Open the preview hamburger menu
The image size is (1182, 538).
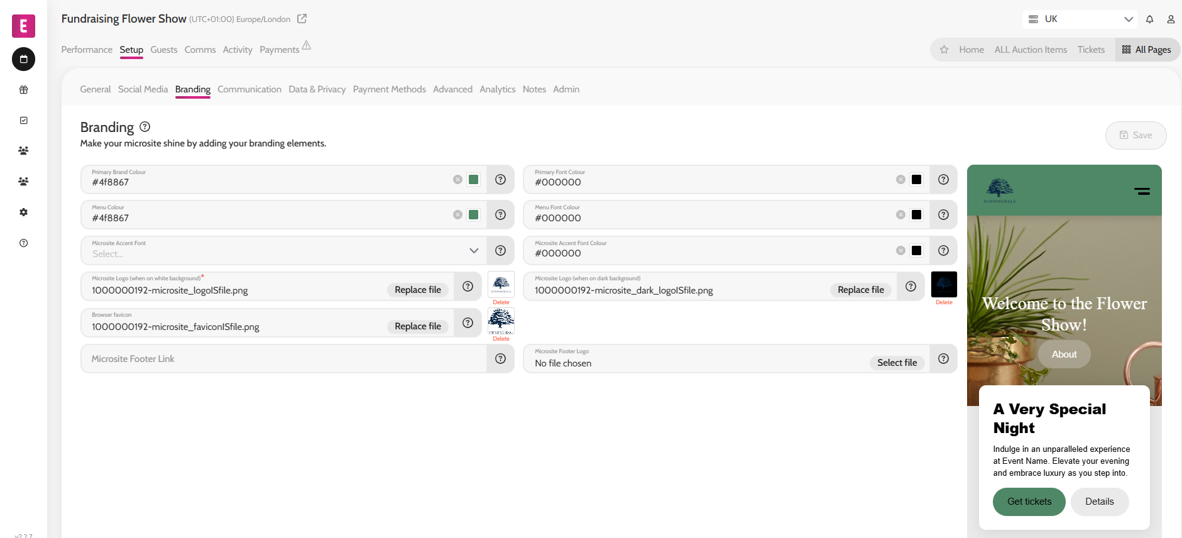pyautogui.click(x=1142, y=191)
